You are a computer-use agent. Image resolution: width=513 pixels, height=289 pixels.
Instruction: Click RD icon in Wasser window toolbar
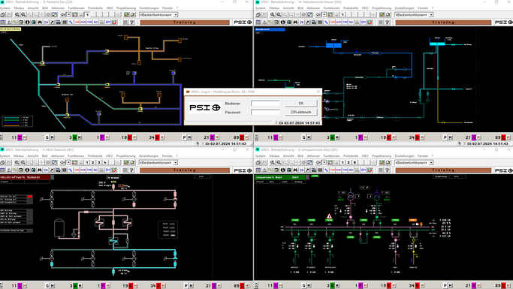click(351, 23)
